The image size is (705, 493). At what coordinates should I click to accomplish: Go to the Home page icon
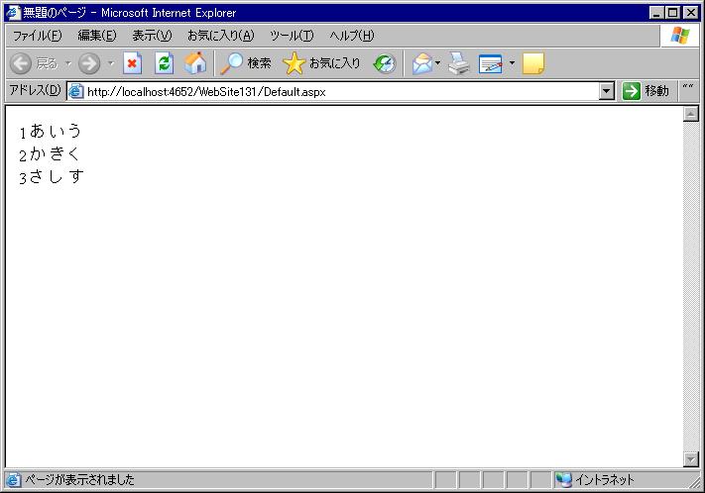(x=195, y=63)
